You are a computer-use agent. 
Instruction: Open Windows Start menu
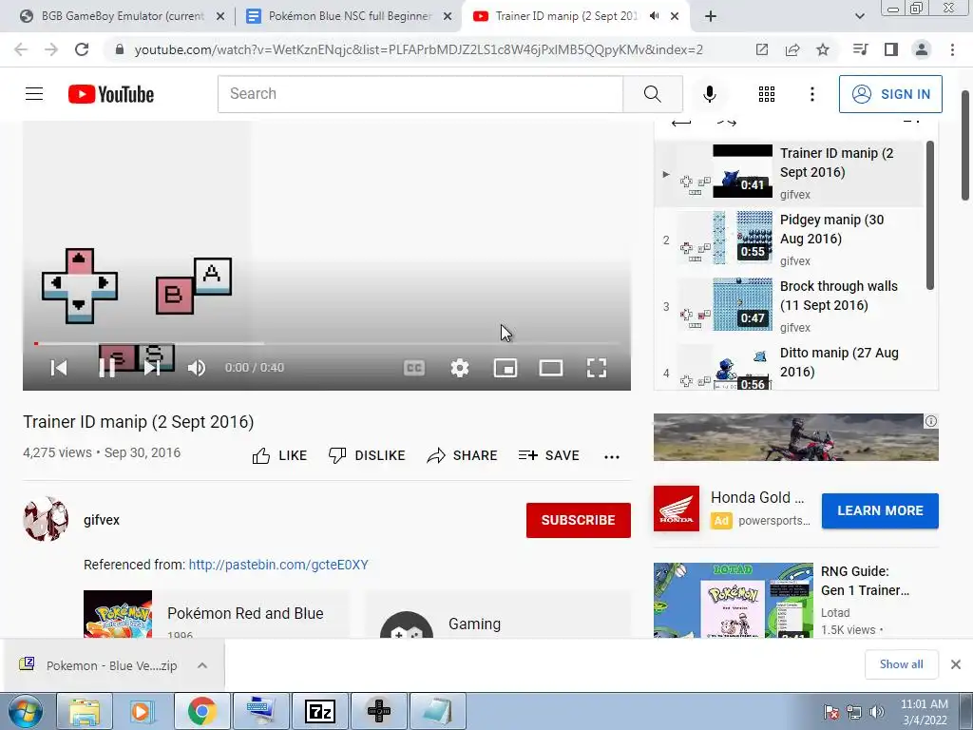click(26, 711)
